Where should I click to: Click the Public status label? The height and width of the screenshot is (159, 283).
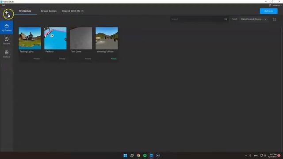click(x=114, y=59)
